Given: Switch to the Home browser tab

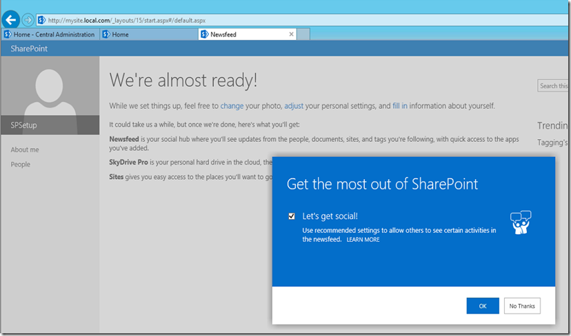Looking at the screenshot, I should point(149,34).
